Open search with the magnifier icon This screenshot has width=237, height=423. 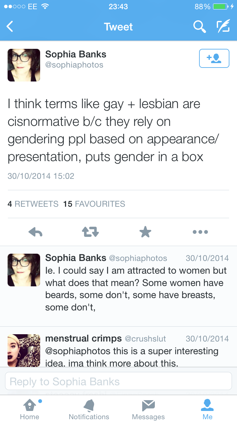tap(199, 27)
